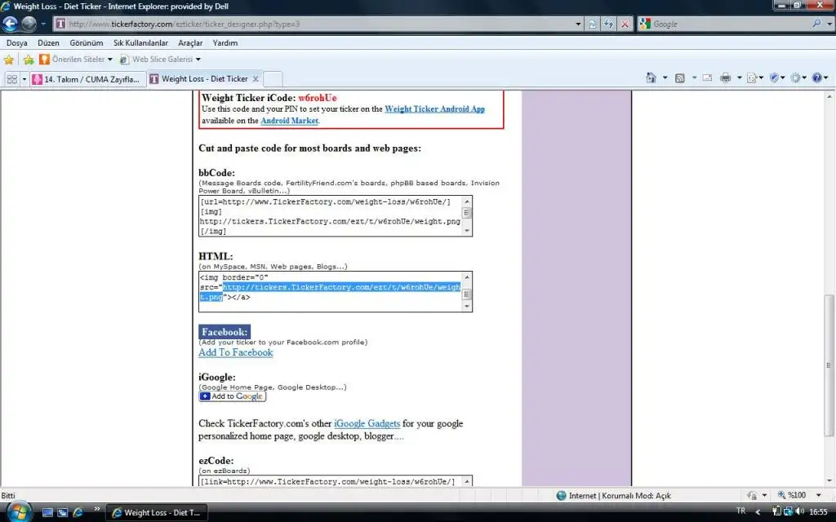
Task: Click the Add To Facebook link
Action: point(236,352)
